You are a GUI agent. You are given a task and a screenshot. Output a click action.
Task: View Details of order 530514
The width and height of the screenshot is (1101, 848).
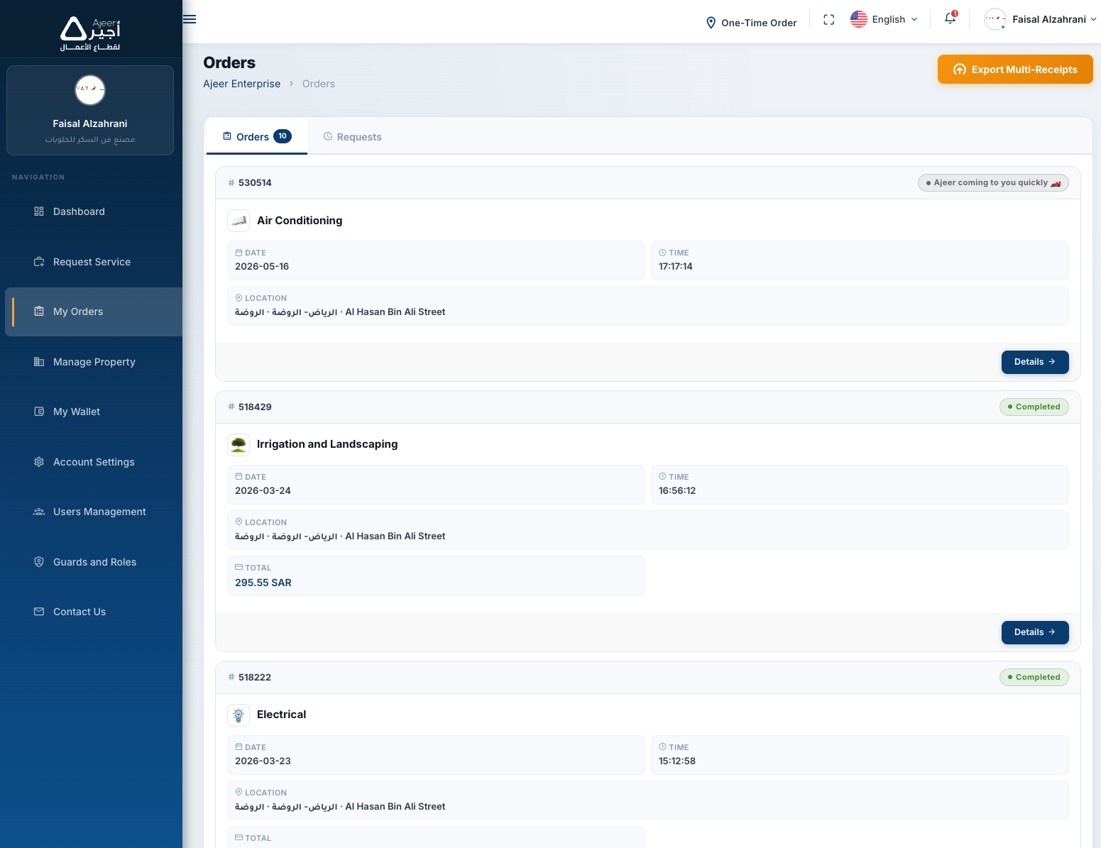[1035, 362]
